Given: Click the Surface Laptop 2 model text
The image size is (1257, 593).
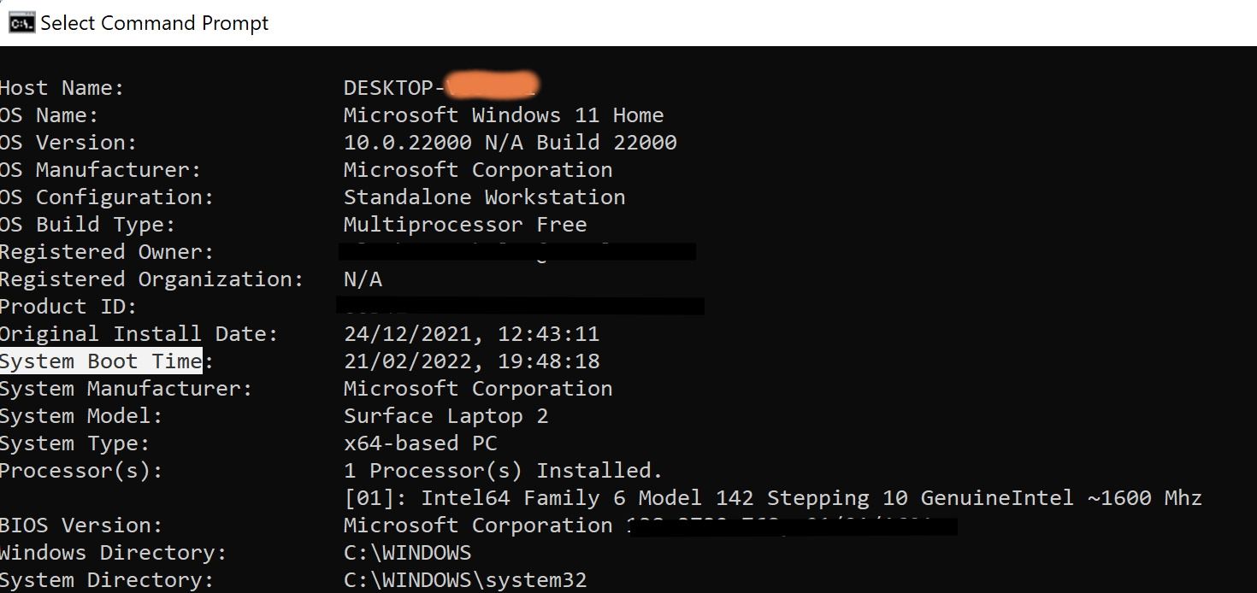Looking at the screenshot, I should point(446,416).
